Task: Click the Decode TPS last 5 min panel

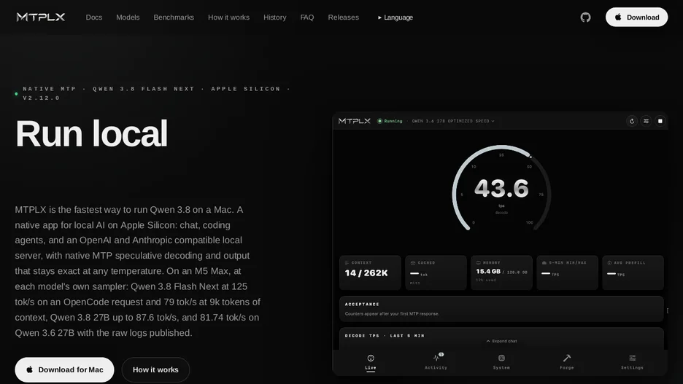Action: tap(501, 339)
